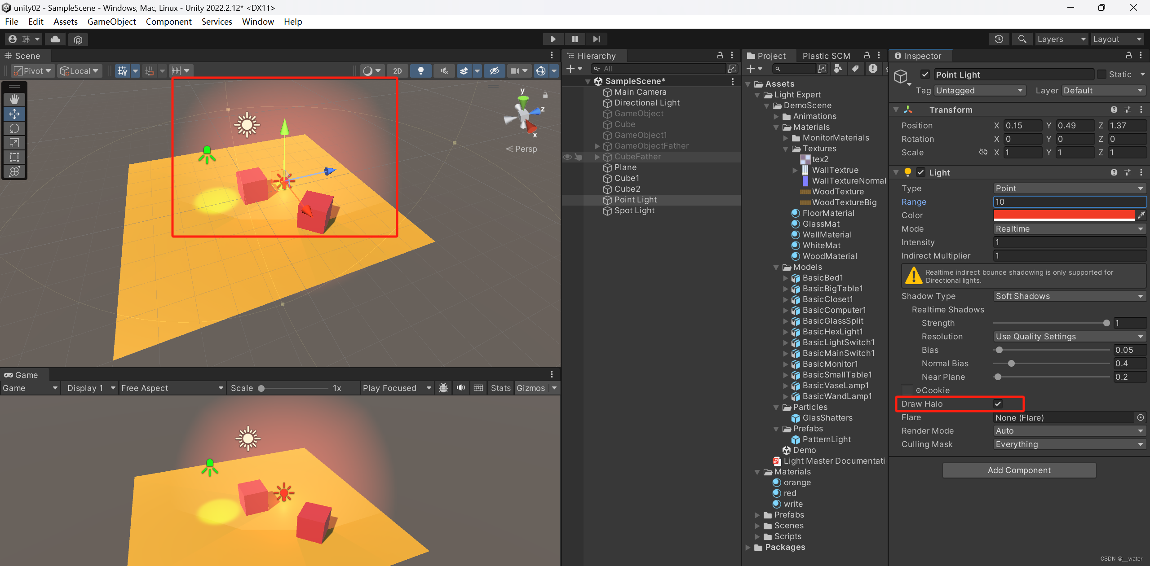Viewport: 1150px width, 566px height.
Task: Open the Layers dropdown
Action: click(x=1061, y=39)
